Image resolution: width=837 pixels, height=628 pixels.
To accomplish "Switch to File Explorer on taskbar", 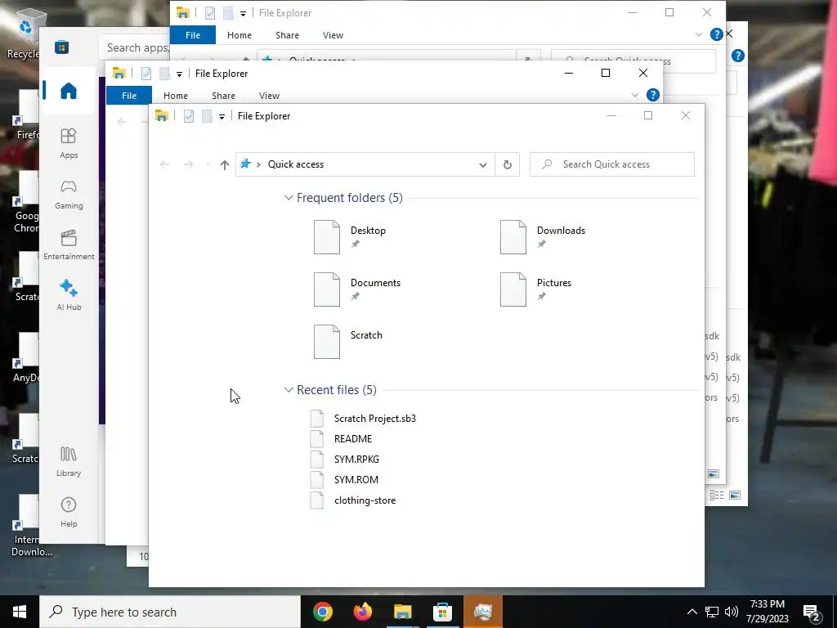I will [402, 612].
